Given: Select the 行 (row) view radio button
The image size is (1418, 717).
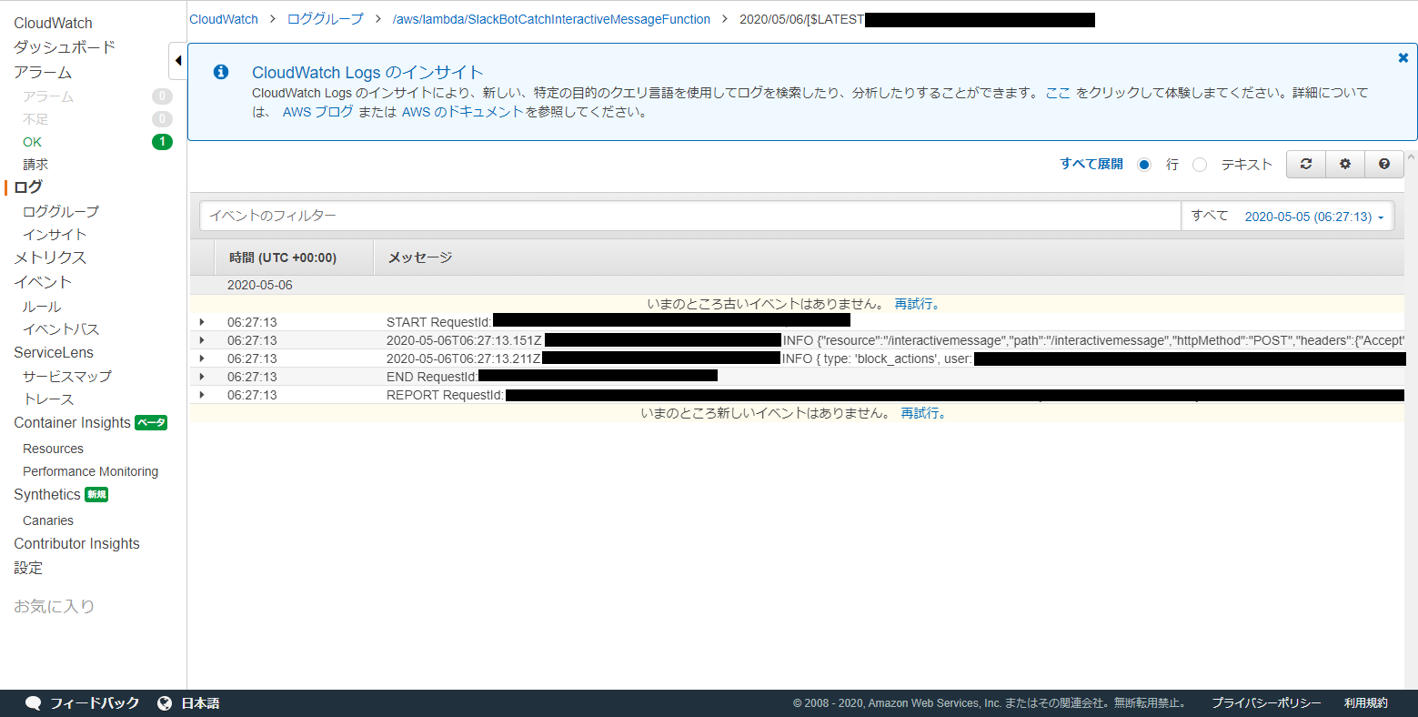Looking at the screenshot, I should 1144,165.
